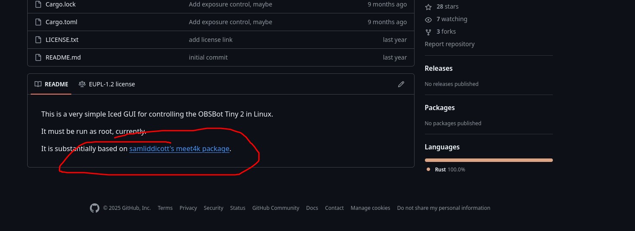Screen dimensions: 635x231
Task: Switch to the README tab
Action: coord(51,84)
